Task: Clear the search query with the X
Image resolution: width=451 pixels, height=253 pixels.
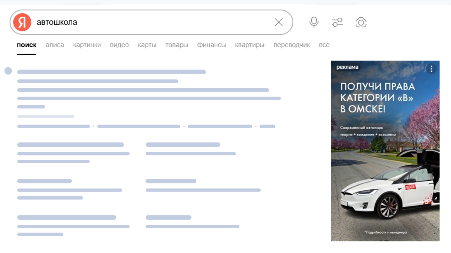Action: [x=279, y=22]
